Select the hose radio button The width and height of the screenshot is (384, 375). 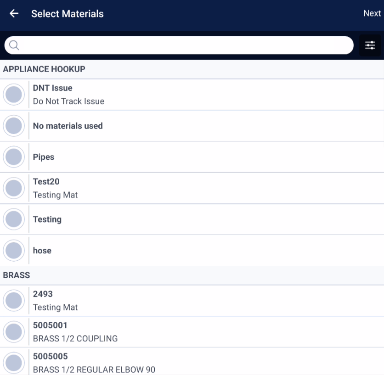[14, 251]
